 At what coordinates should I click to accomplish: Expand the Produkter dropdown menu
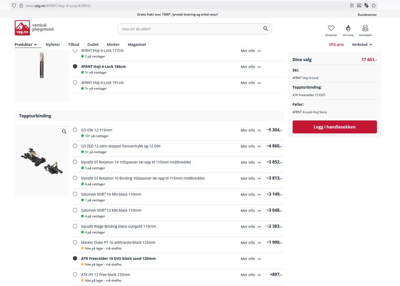coord(26,45)
